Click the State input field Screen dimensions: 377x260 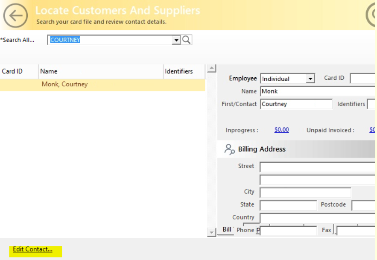click(x=288, y=205)
